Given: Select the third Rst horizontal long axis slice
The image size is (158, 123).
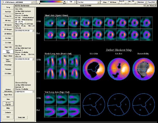Looking at the screenshot, I should 75,73.
